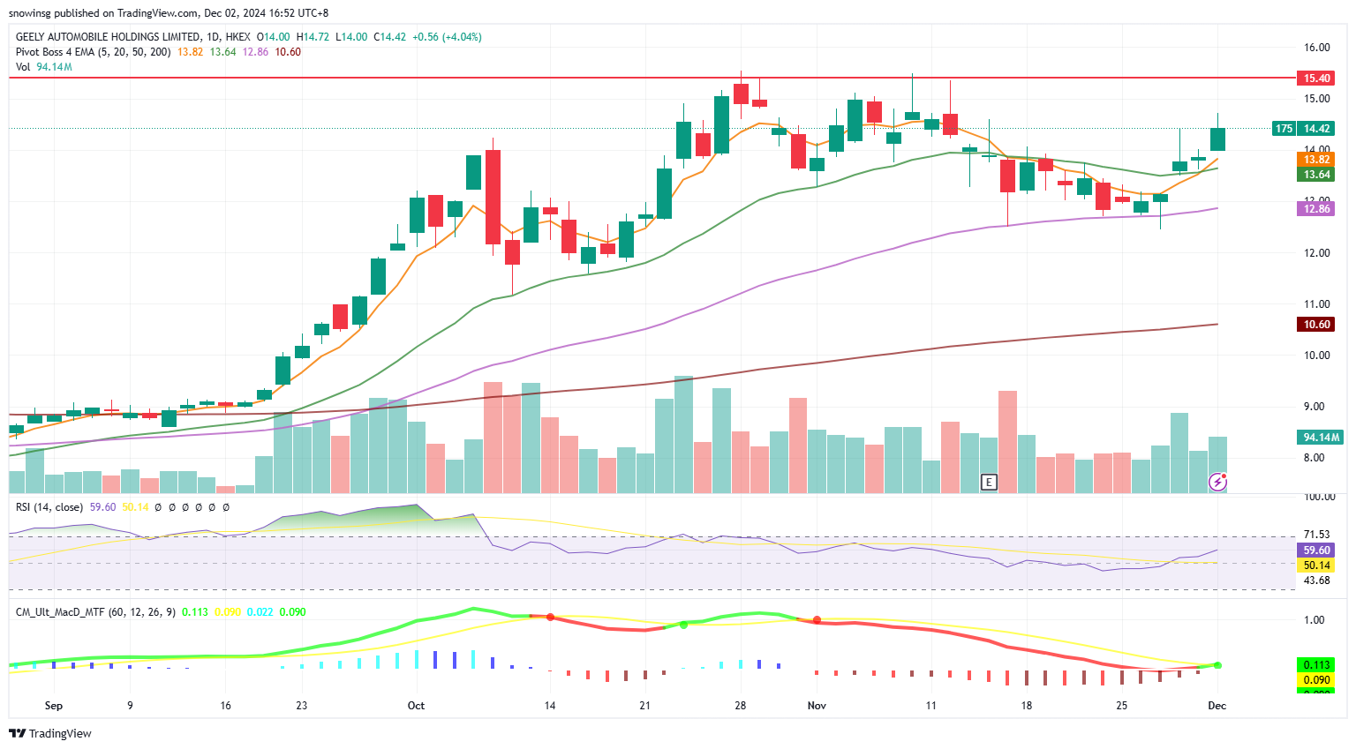The image size is (1356, 749).
Task: Click the lightning bolt icon near volume bars
Action: click(x=1218, y=482)
